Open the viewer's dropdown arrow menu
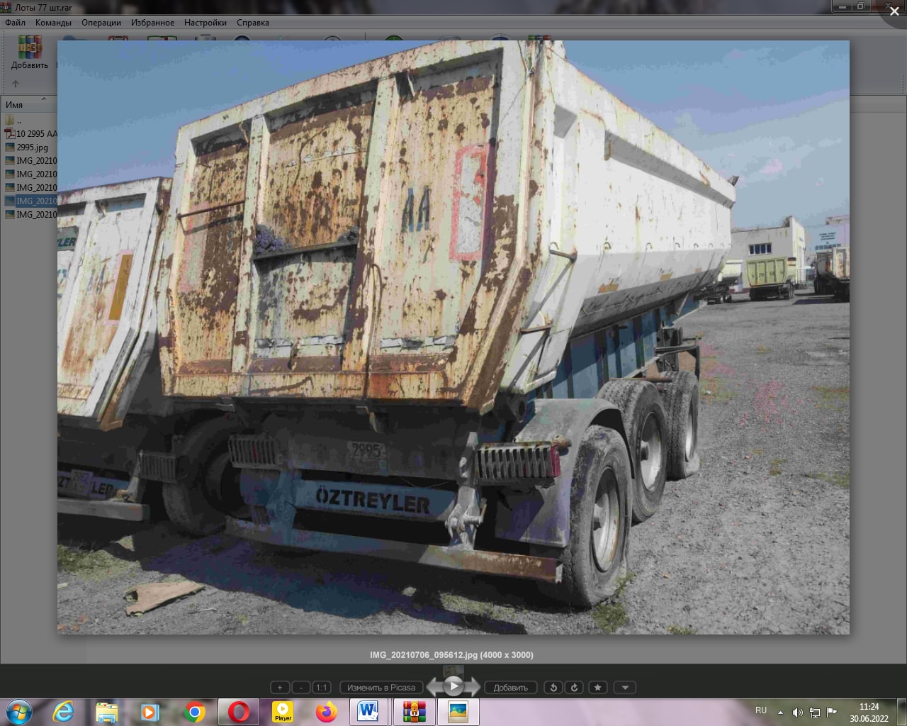The height and width of the screenshot is (726, 907). point(625,687)
